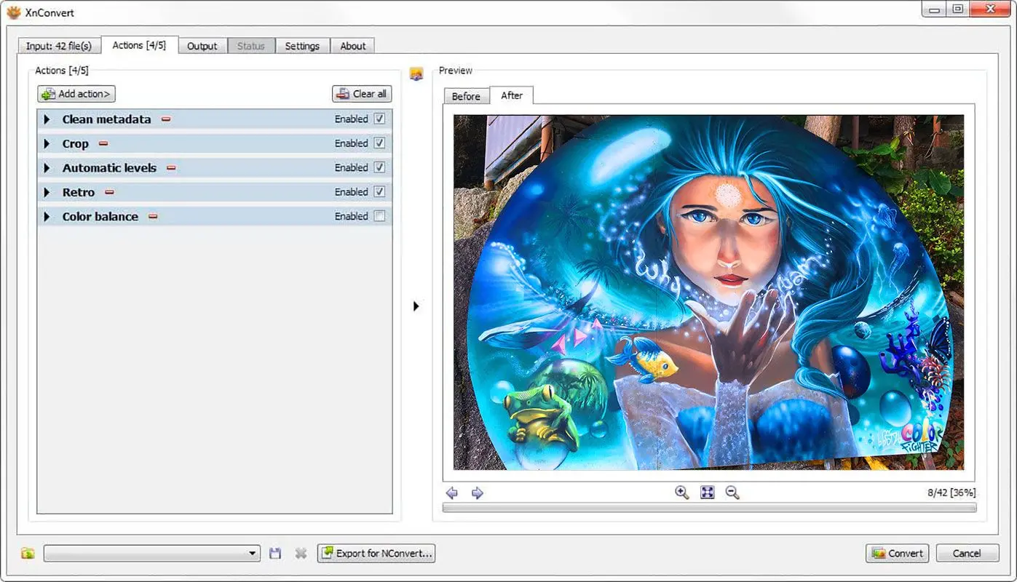Image resolution: width=1017 pixels, height=582 pixels.
Task: Click the Convert button
Action: (x=897, y=554)
